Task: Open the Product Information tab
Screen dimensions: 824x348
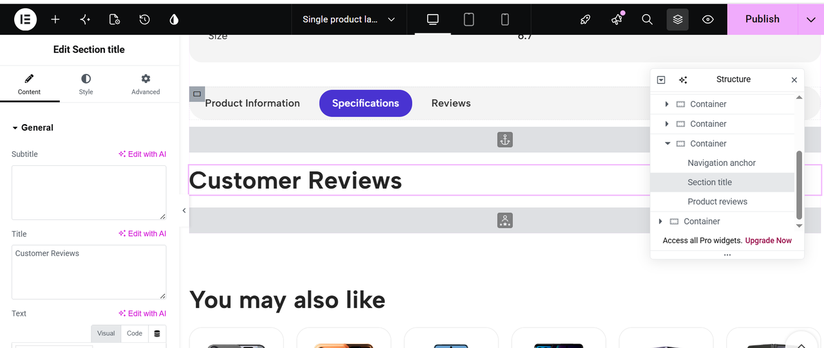Action: pos(252,104)
